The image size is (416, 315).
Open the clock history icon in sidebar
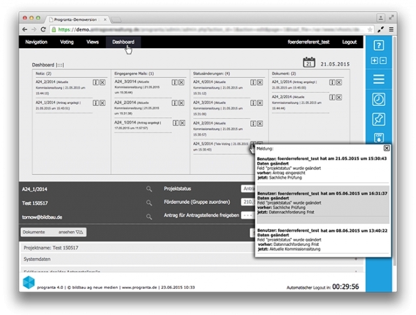[x=378, y=100]
